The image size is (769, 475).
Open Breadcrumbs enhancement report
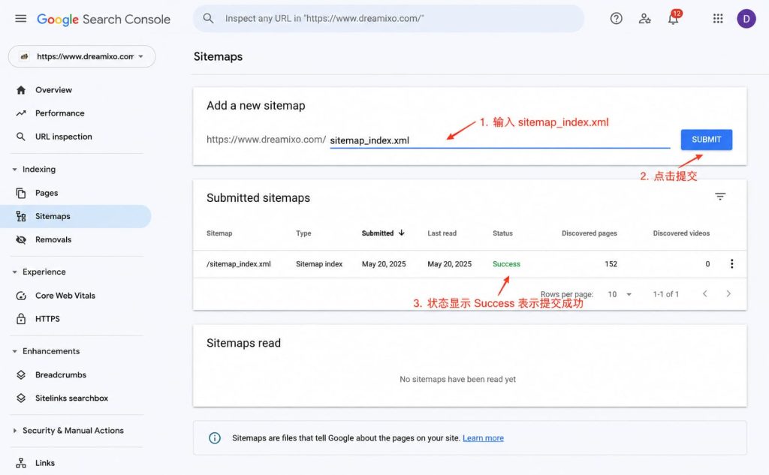61,375
